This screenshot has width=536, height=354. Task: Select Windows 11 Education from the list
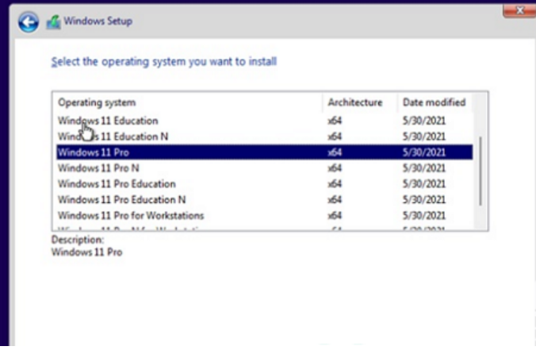(108, 121)
